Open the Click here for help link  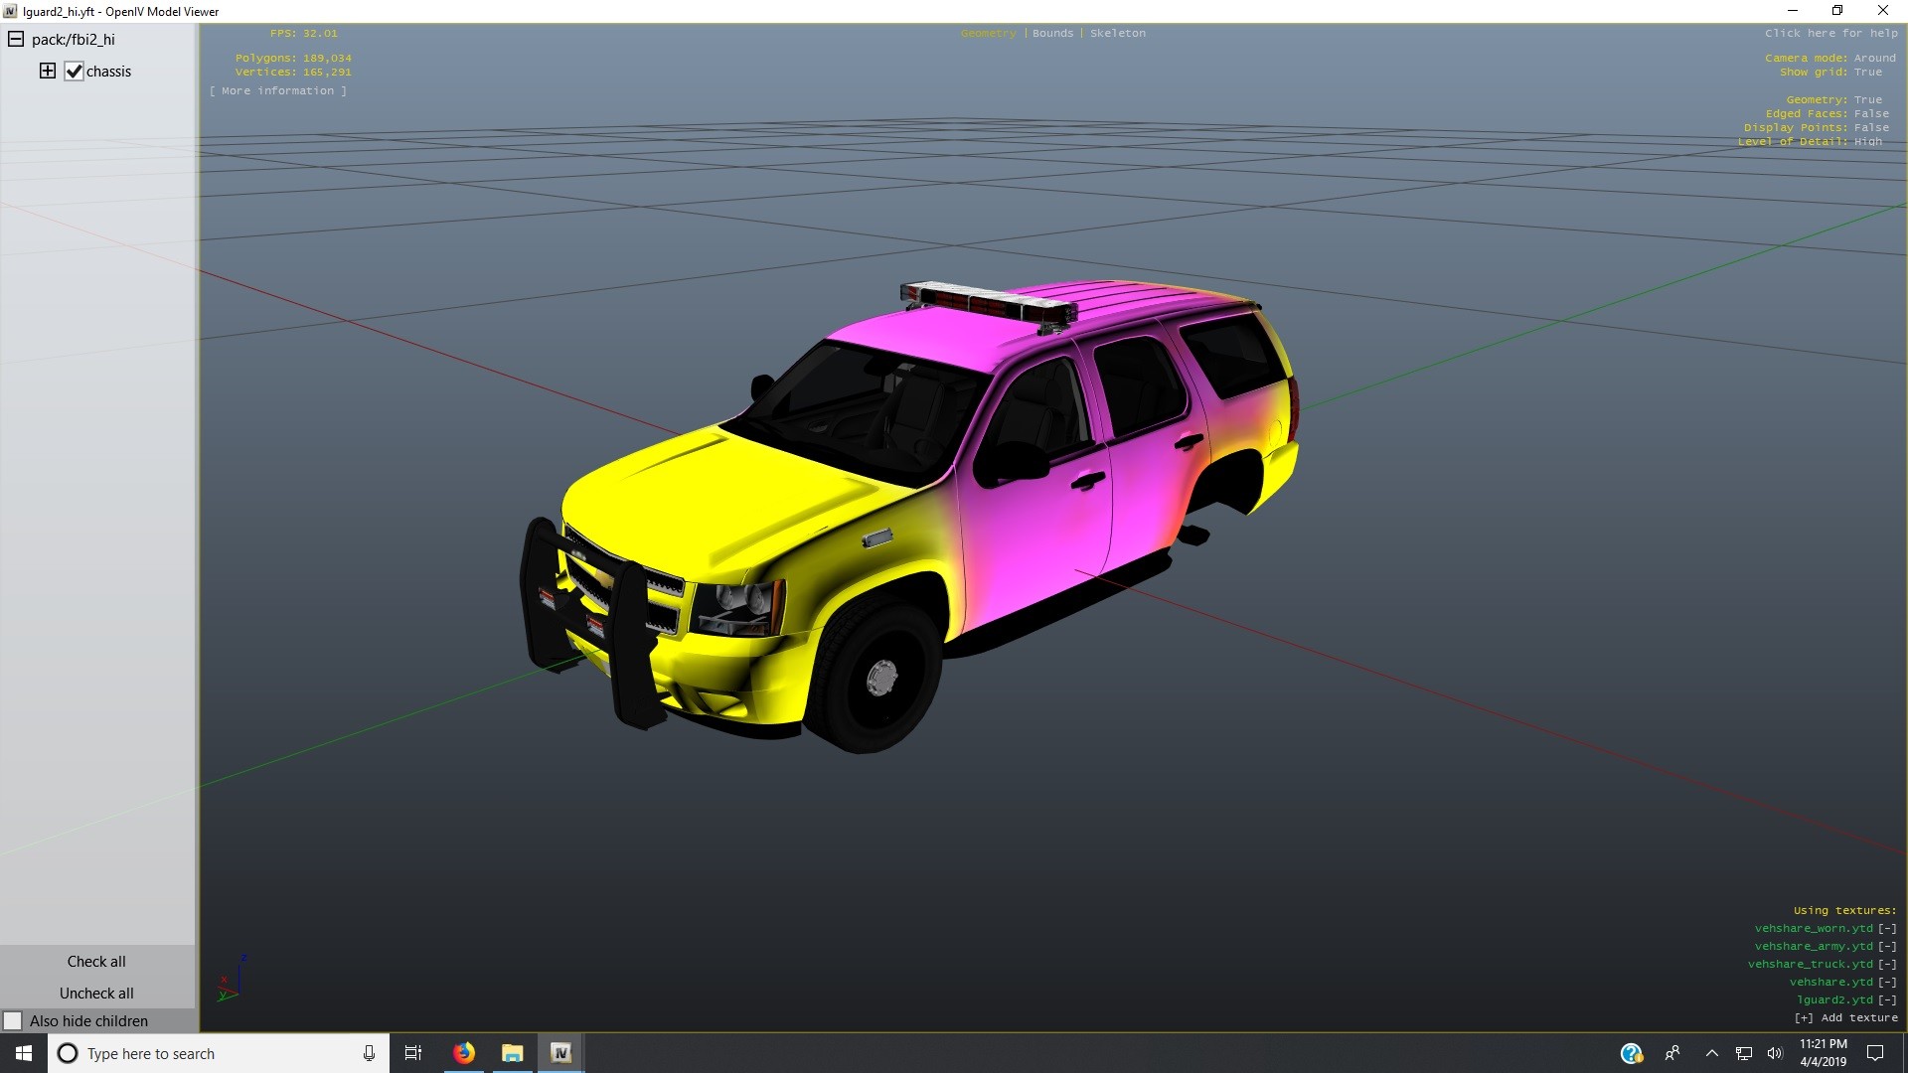[x=1830, y=33]
